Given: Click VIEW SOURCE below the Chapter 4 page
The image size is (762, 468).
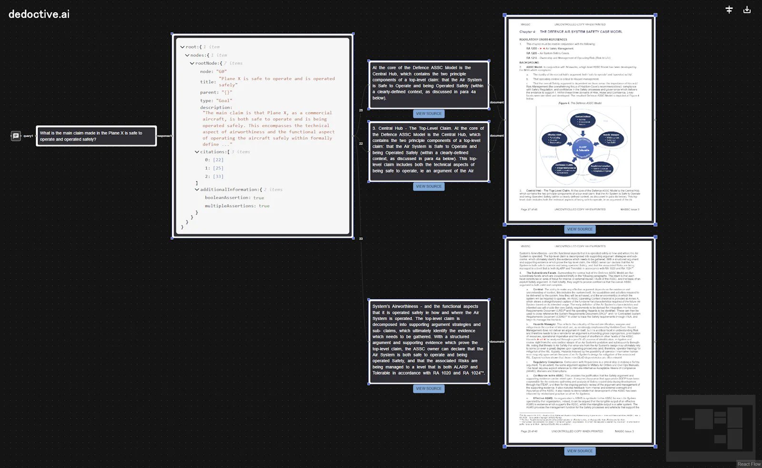Looking at the screenshot, I should pyautogui.click(x=580, y=229).
